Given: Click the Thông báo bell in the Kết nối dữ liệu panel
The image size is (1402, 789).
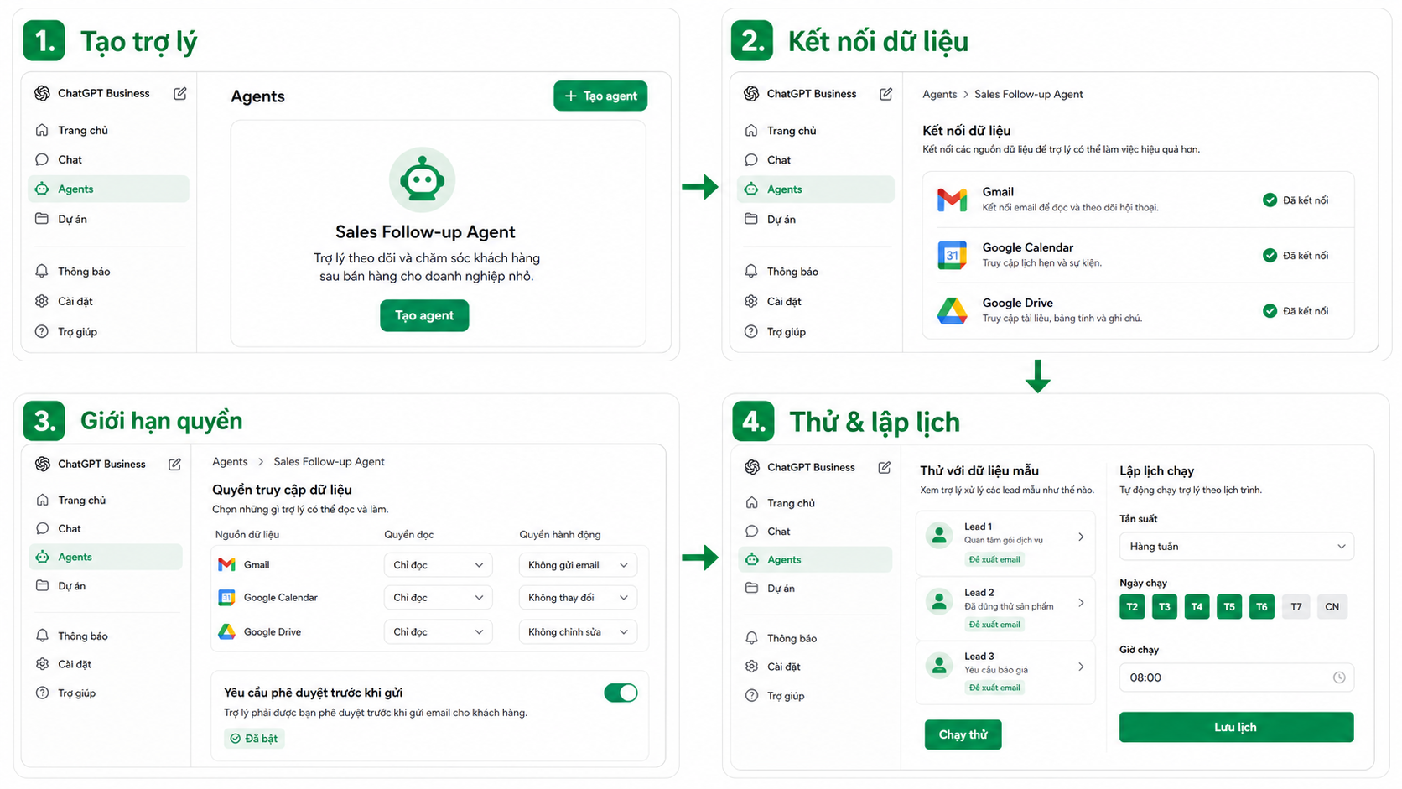Looking at the screenshot, I should [751, 271].
